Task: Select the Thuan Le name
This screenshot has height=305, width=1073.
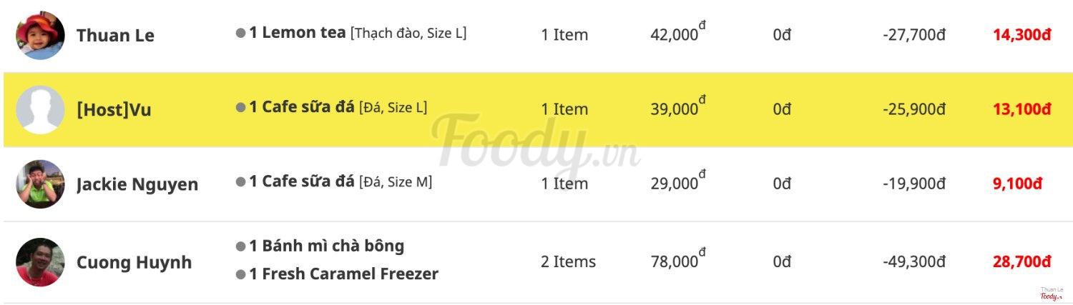Action: [115, 36]
